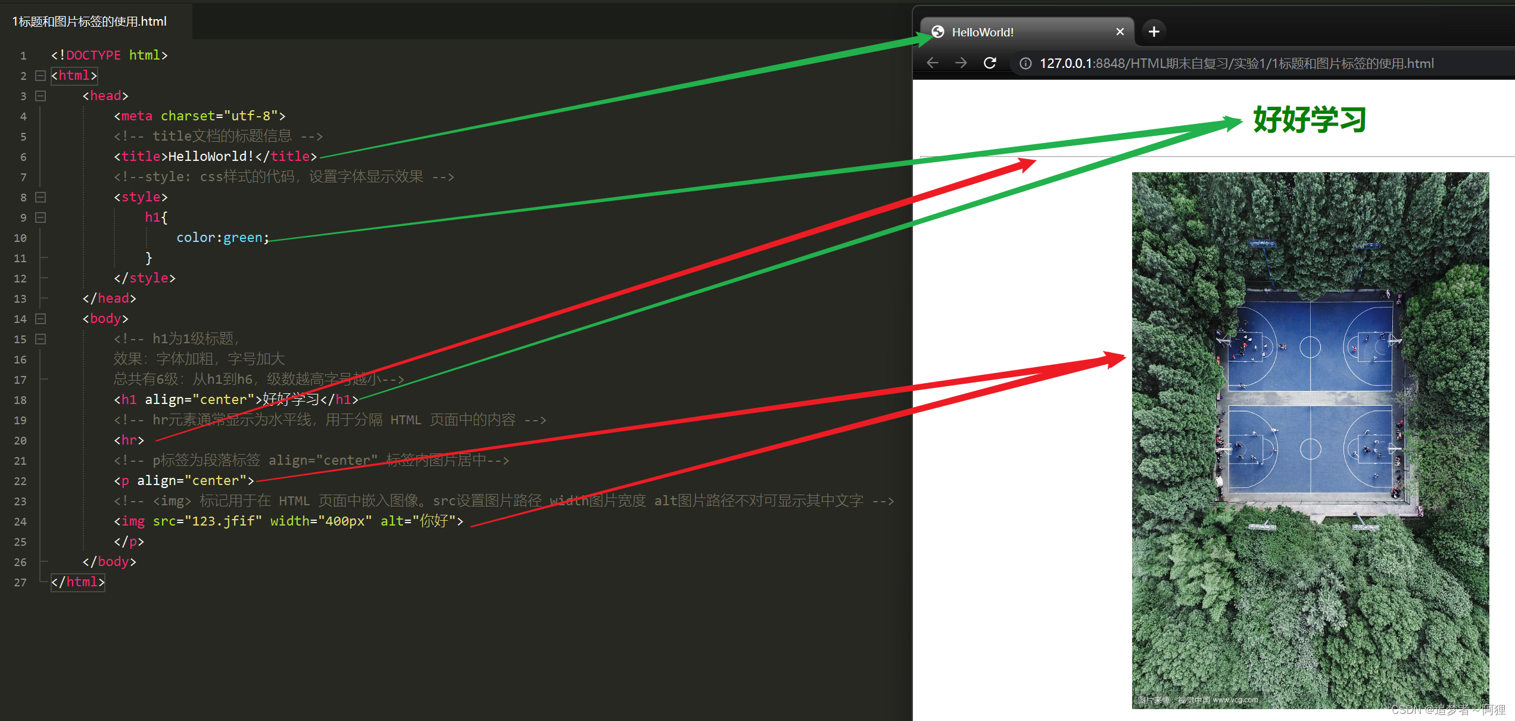The width and height of the screenshot is (1515, 721).
Task: Select the 1标题和图片标签的使用.html editor tab
Action: 90,21
